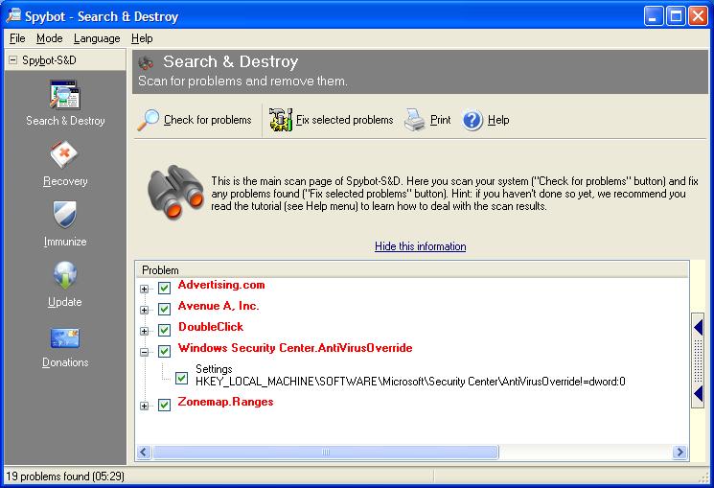Image resolution: width=714 pixels, height=488 pixels.
Task: Select the Avenue A, Inc. entry text
Action: pos(219,306)
